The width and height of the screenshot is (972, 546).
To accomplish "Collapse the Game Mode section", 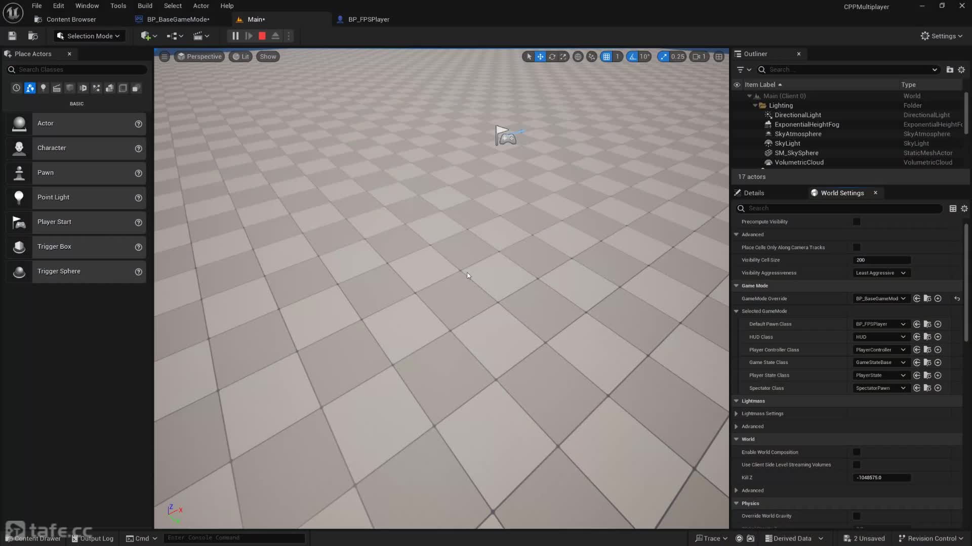I will click(x=736, y=286).
